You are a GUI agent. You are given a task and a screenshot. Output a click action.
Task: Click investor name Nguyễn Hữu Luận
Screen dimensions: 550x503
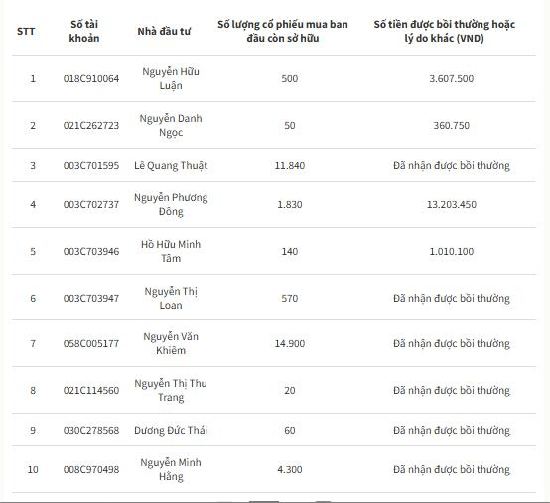tap(171, 78)
